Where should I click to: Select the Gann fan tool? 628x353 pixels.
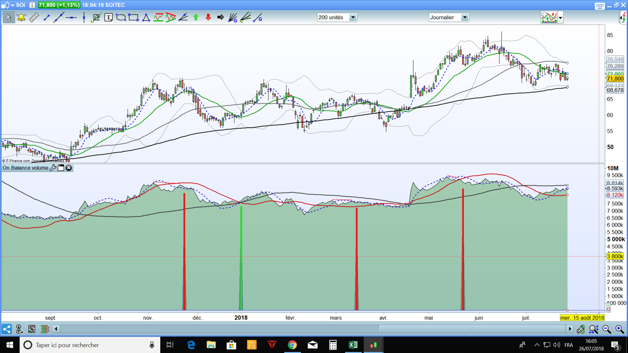coord(233,18)
